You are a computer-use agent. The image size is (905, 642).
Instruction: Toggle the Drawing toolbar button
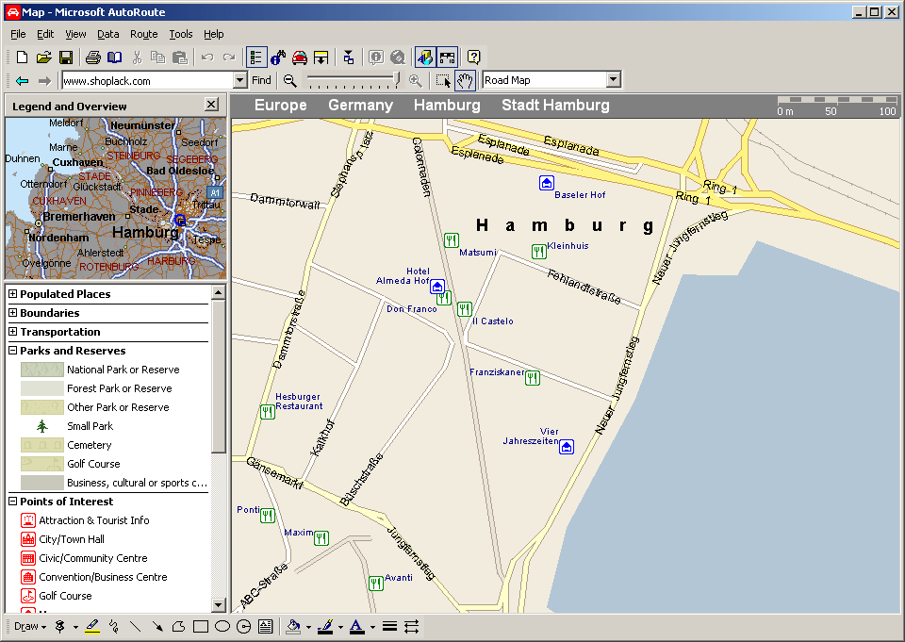click(425, 58)
